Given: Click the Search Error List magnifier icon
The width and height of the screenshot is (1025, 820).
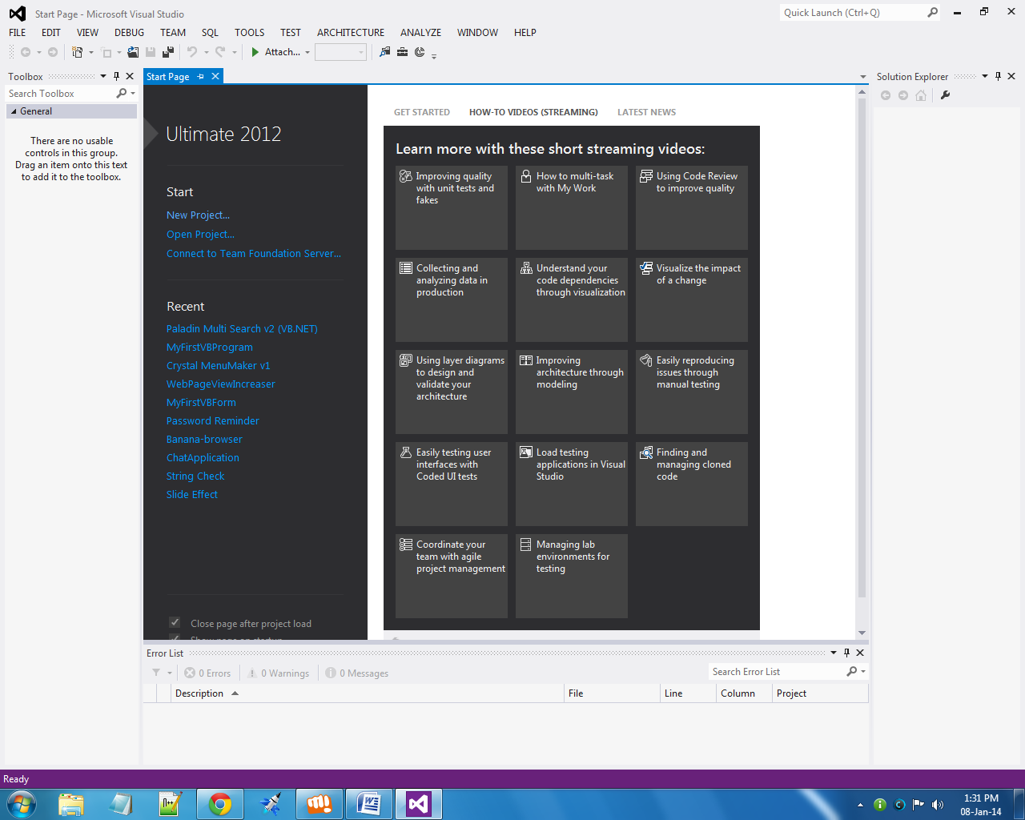Looking at the screenshot, I should point(852,672).
